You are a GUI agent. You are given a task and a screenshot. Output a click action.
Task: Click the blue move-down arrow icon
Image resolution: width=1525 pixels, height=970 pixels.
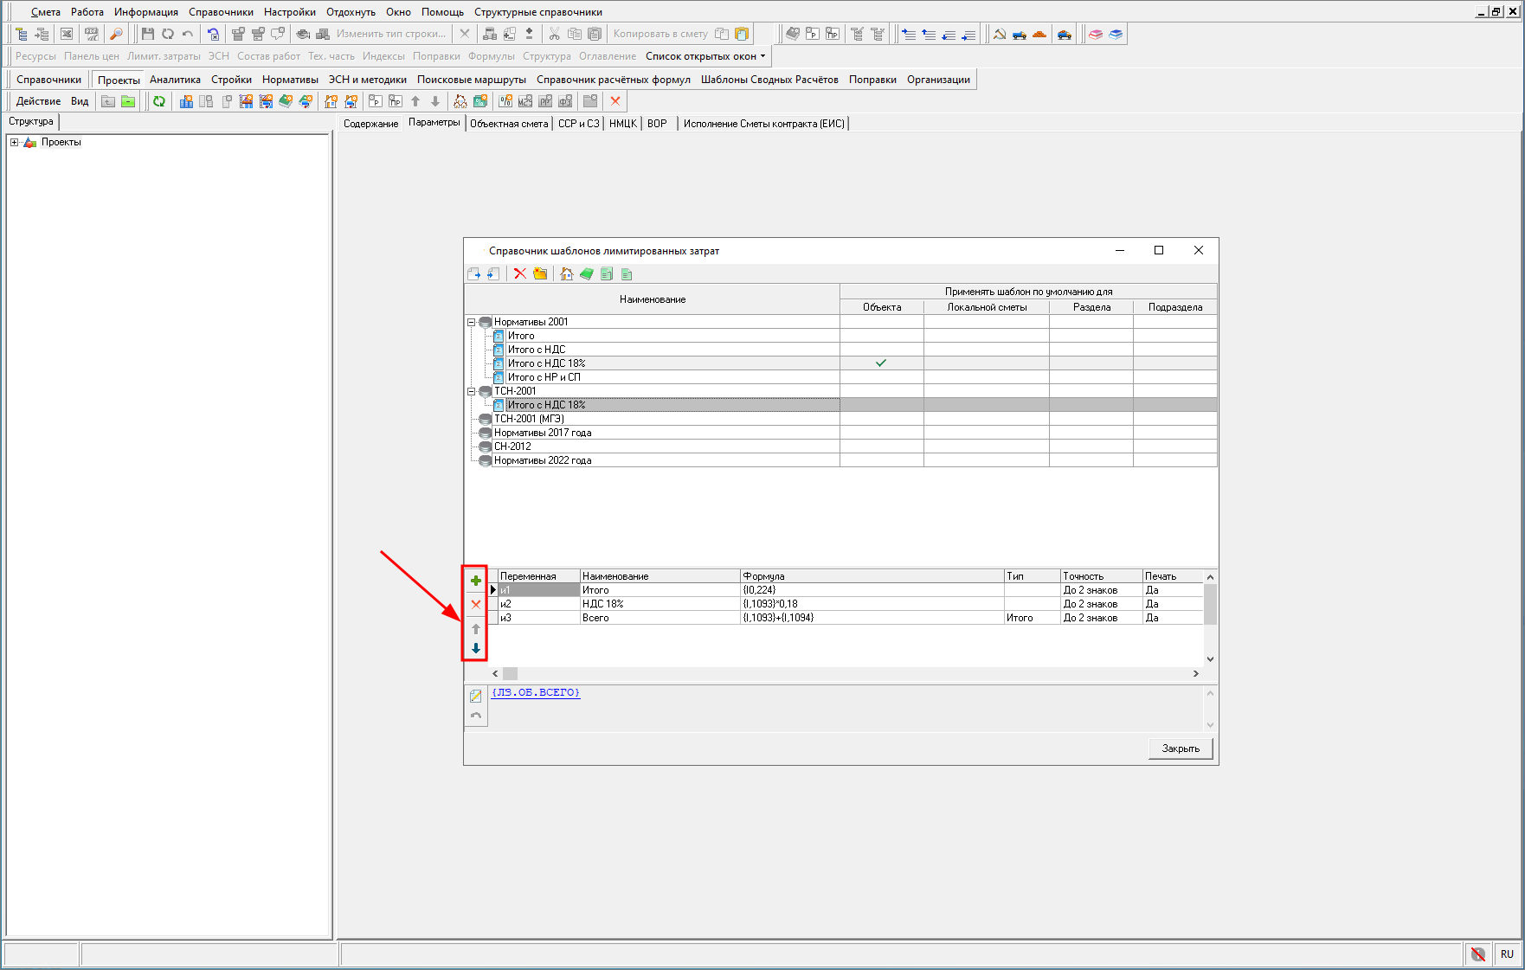[x=475, y=648]
